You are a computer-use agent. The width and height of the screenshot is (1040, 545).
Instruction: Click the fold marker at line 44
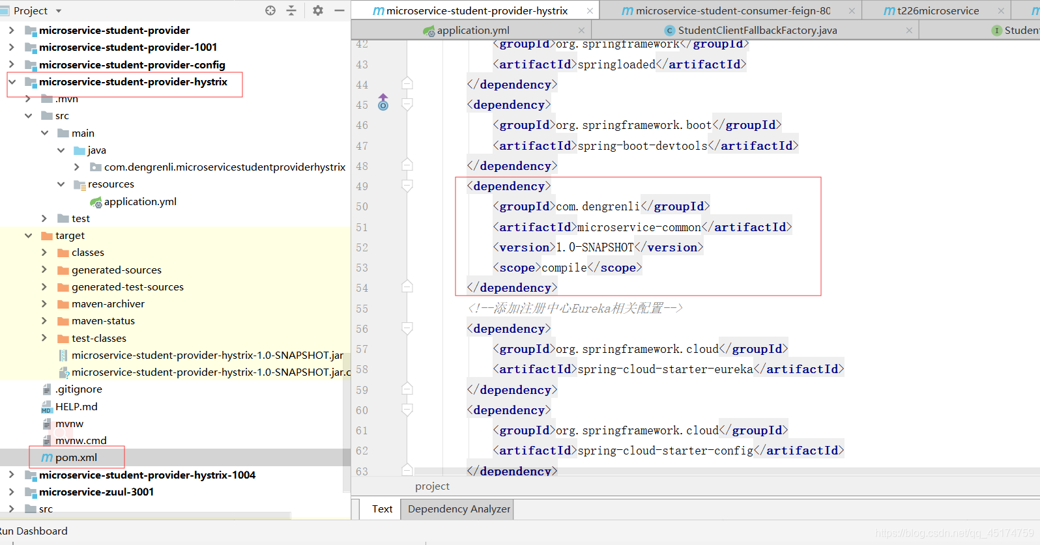point(407,83)
